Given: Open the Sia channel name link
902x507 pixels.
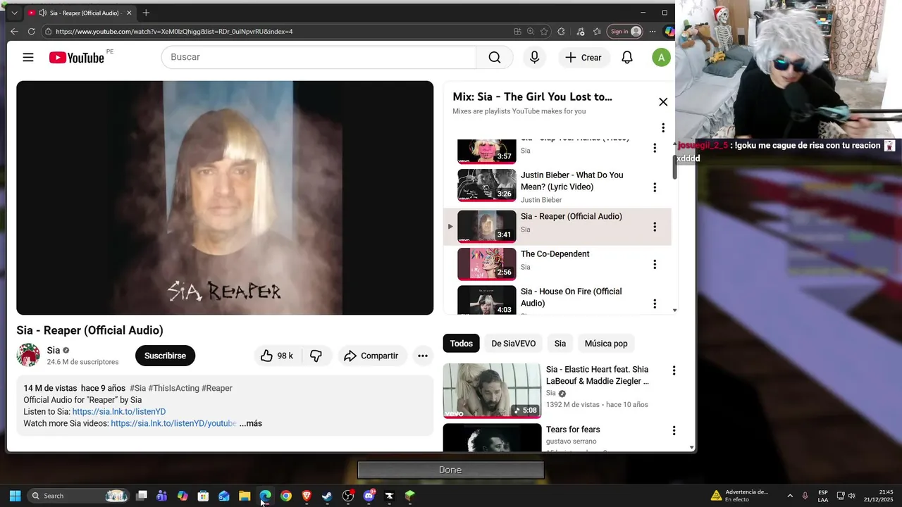Looking at the screenshot, I should pos(54,350).
